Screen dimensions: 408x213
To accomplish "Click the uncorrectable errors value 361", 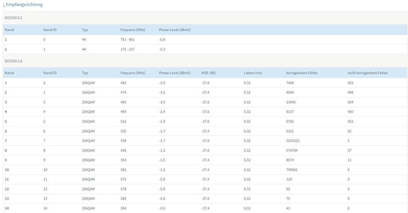I will (350, 122).
